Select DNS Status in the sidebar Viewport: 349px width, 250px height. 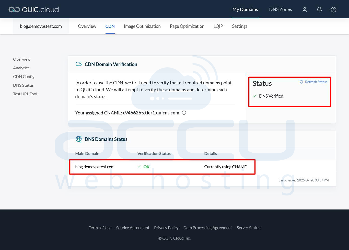(23, 85)
